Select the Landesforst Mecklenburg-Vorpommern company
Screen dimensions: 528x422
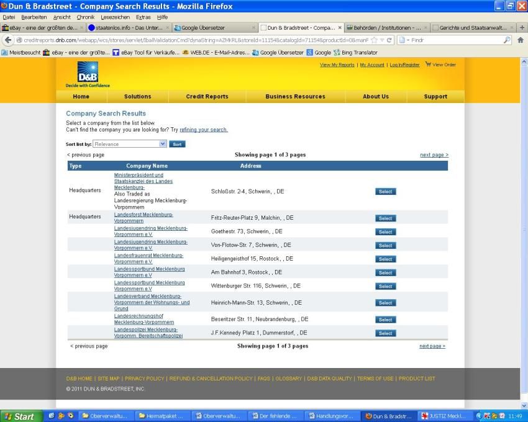click(x=385, y=218)
